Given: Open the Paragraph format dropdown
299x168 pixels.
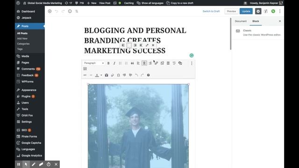Looking at the screenshot, I should (x=94, y=63).
